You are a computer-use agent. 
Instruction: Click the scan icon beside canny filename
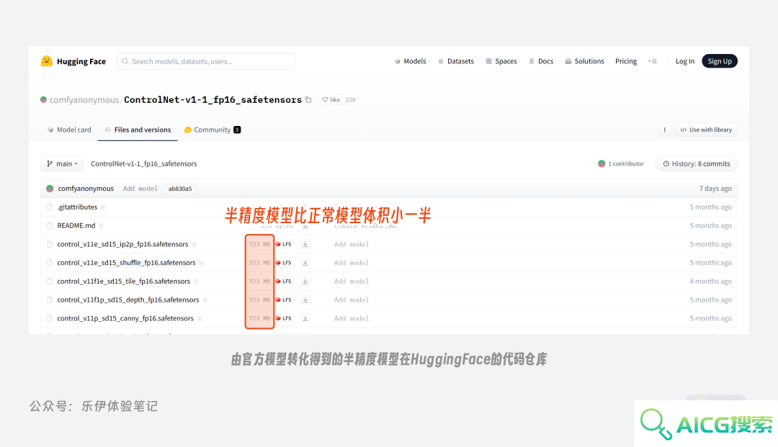coord(200,319)
